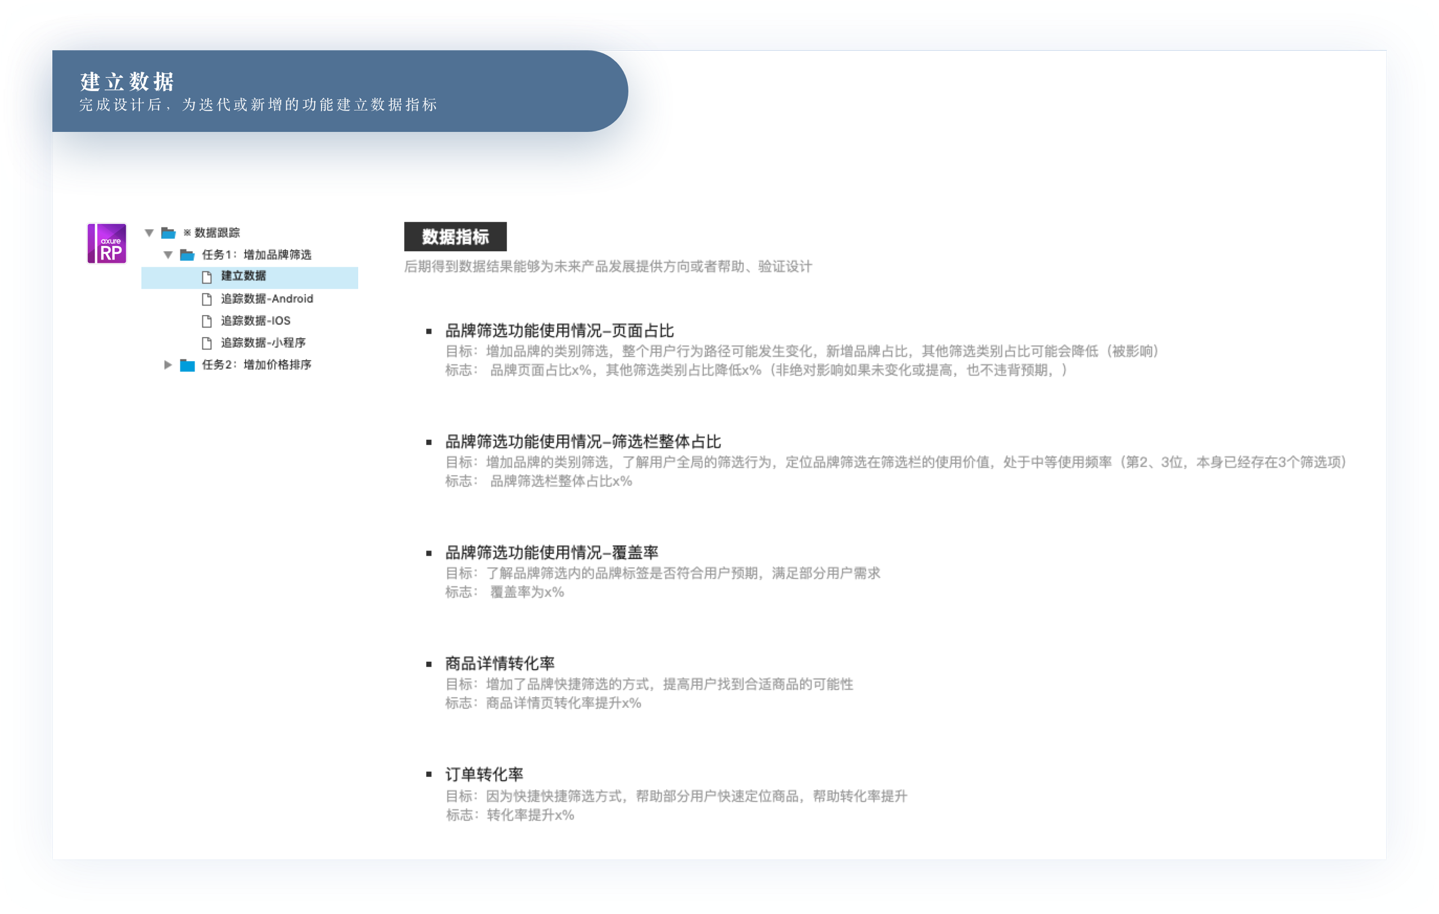Click the 追踪数据-小程序 page icon
The width and height of the screenshot is (1439, 914).
coord(207,343)
